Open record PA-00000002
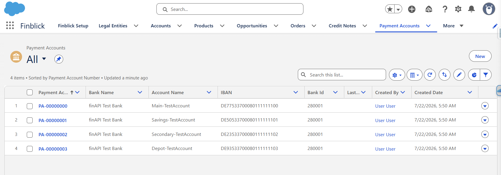Screen dimensions: 501x175 click(53, 135)
